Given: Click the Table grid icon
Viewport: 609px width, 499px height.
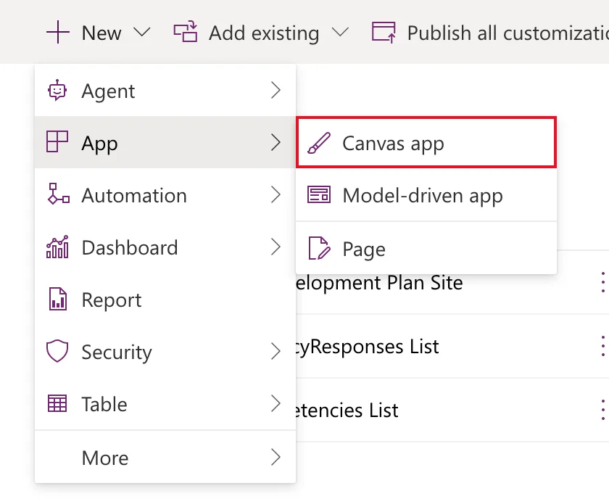Looking at the screenshot, I should (x=57, y=403).
